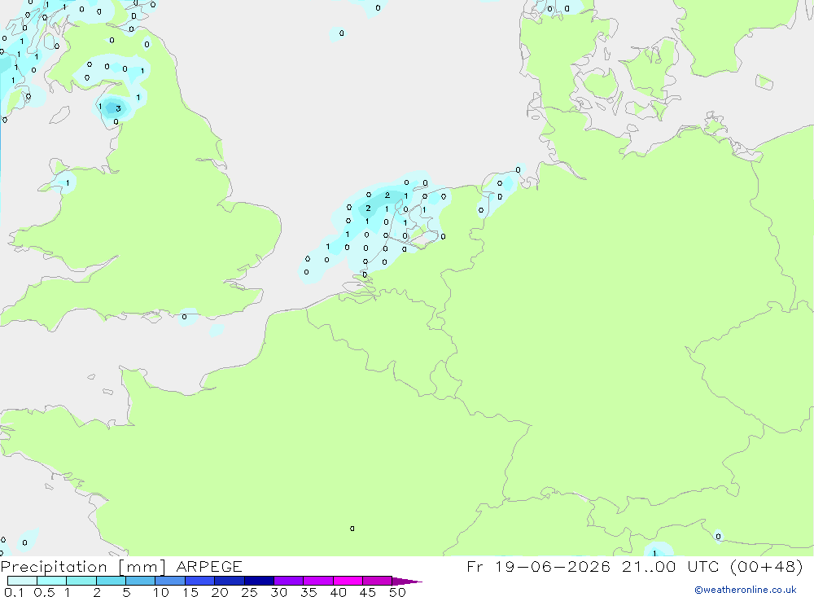
Task: Click the '1' precipitation value over west Wales
Action: point(68,183)
